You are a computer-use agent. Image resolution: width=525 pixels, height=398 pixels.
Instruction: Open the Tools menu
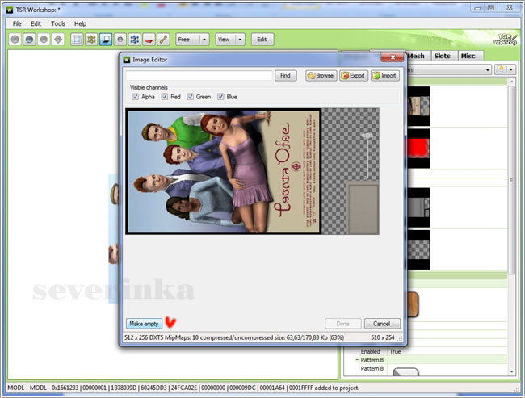(x=58, y=23)
